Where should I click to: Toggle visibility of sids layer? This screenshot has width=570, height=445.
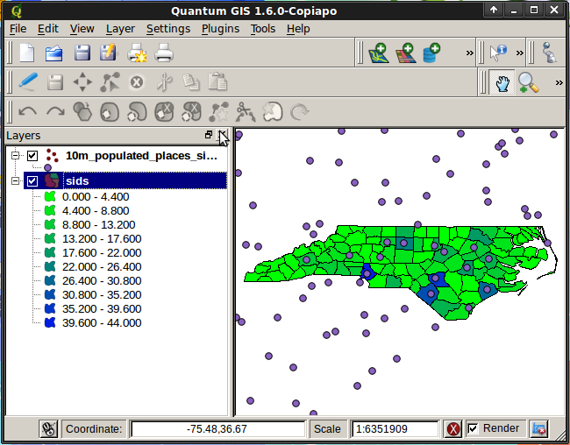[x=32, y=181]
